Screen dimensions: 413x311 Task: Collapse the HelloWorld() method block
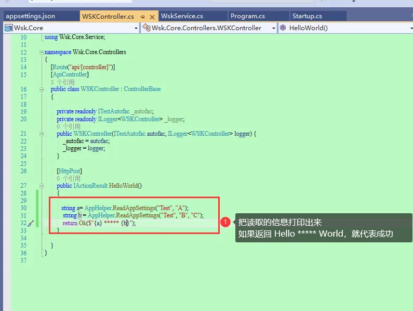click(x=42, y=186)
